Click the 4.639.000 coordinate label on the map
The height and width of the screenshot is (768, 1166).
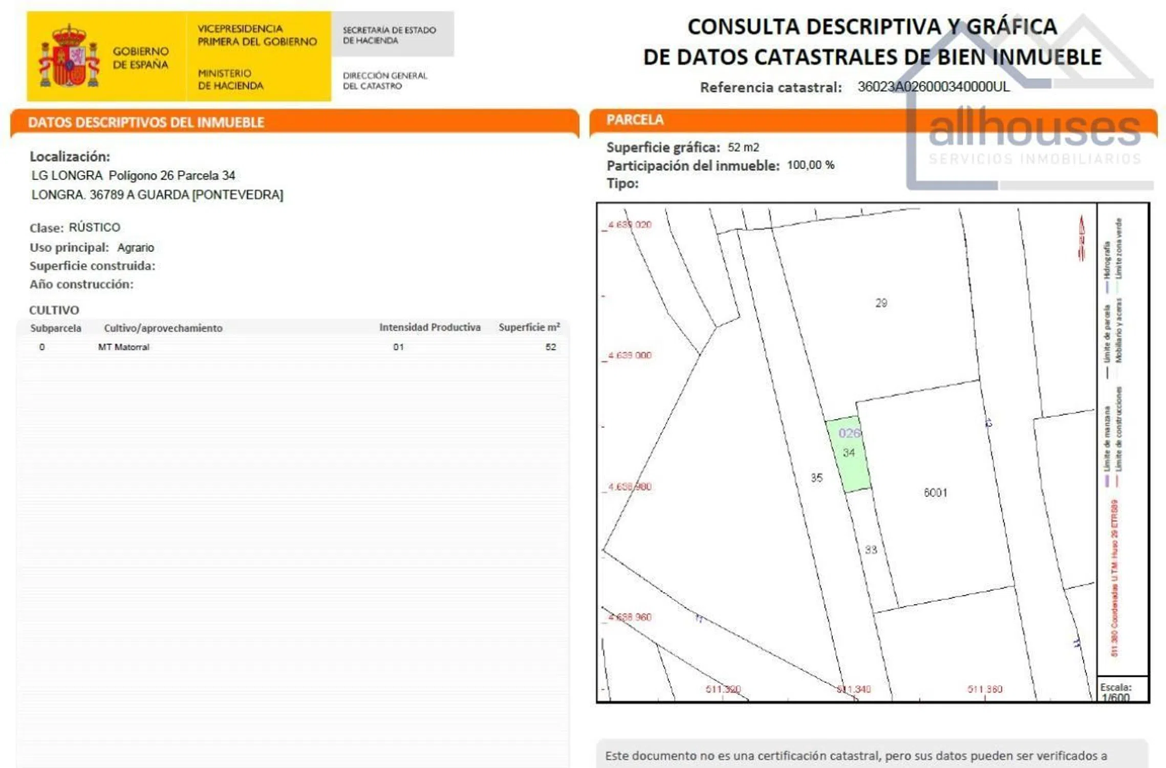coord(630,355)
